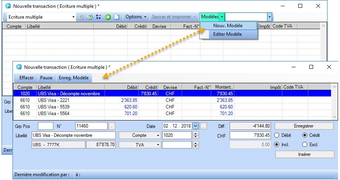This screenshot has width=340, height=180.
Task: Click the Libellé text input field
Action: [x=74, y=135]
